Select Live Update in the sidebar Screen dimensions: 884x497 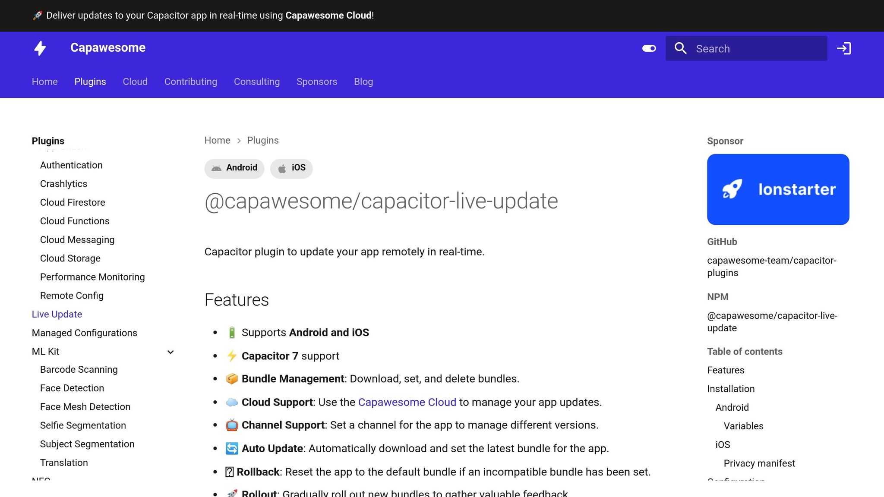click(x=57, y=314)
